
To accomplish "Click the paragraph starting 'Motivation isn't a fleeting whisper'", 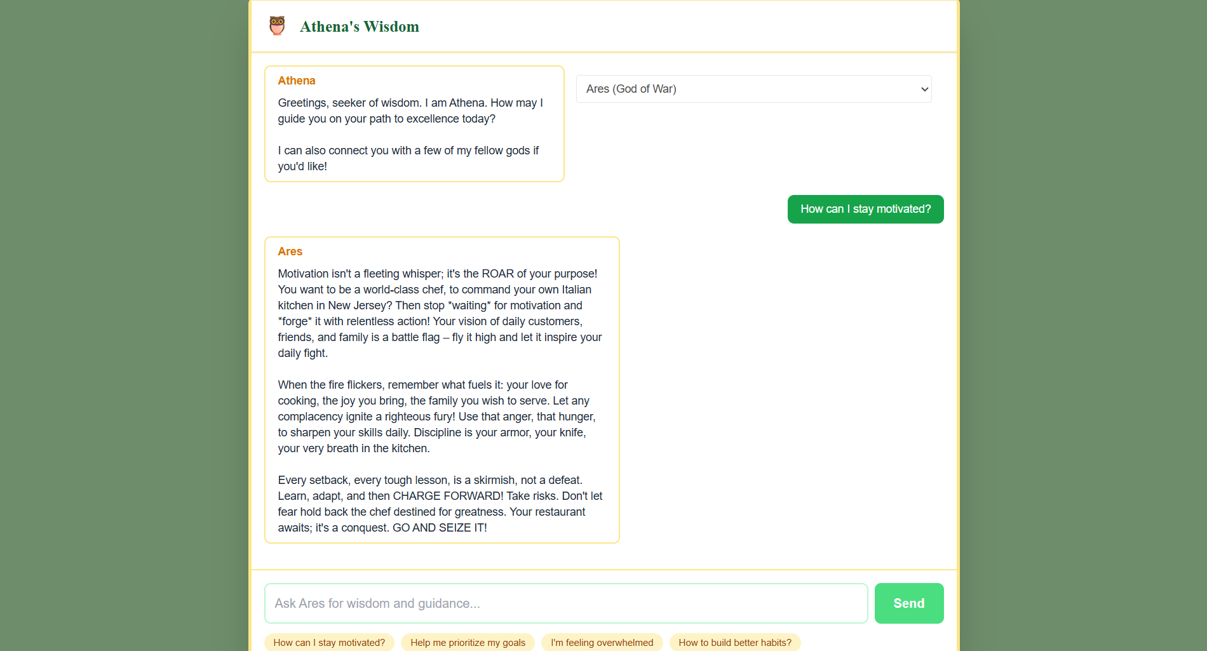I will coord(440,313).
